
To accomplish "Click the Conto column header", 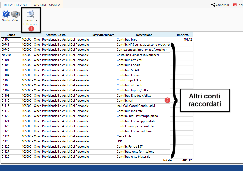I will [11, 35].
